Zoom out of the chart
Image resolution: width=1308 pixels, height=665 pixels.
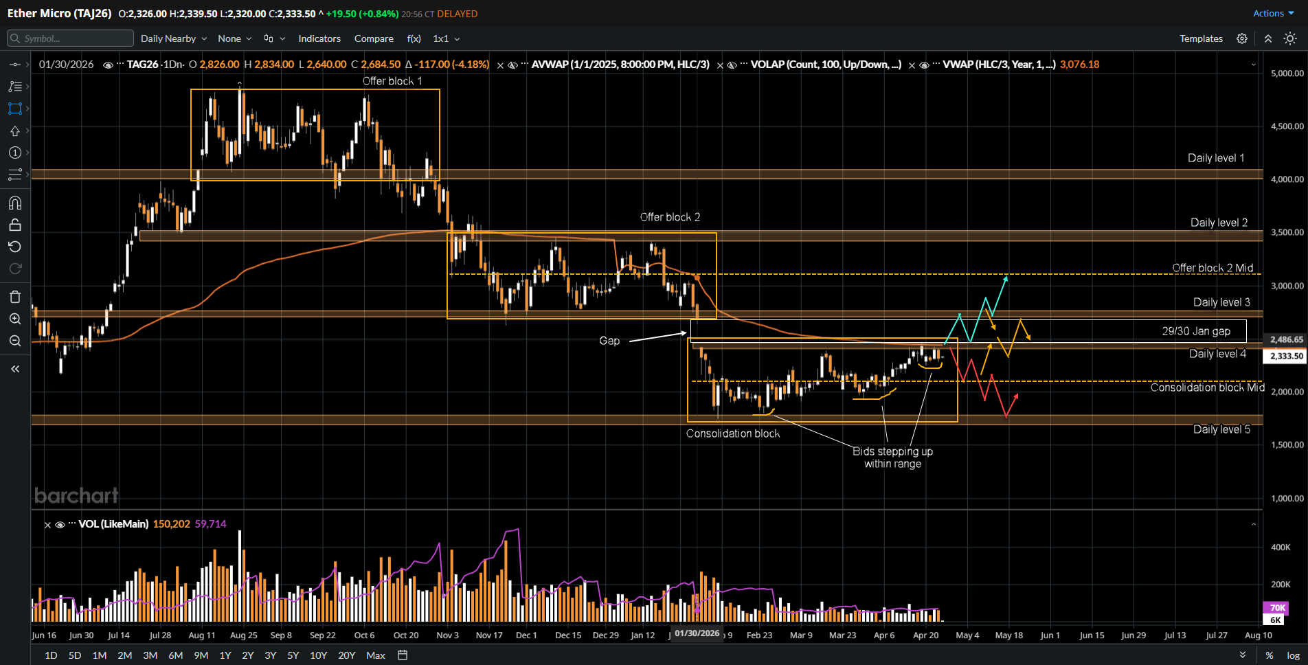click(x=14, y=341)
